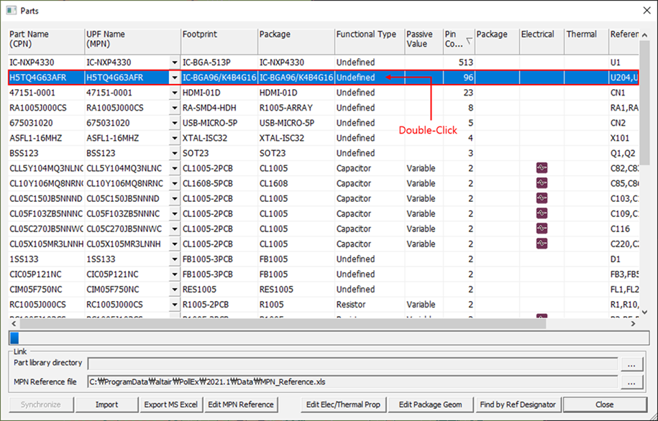The image size is (658, 421).
Task: Open Find by Ref Designator
Action: tap(518, 404)
